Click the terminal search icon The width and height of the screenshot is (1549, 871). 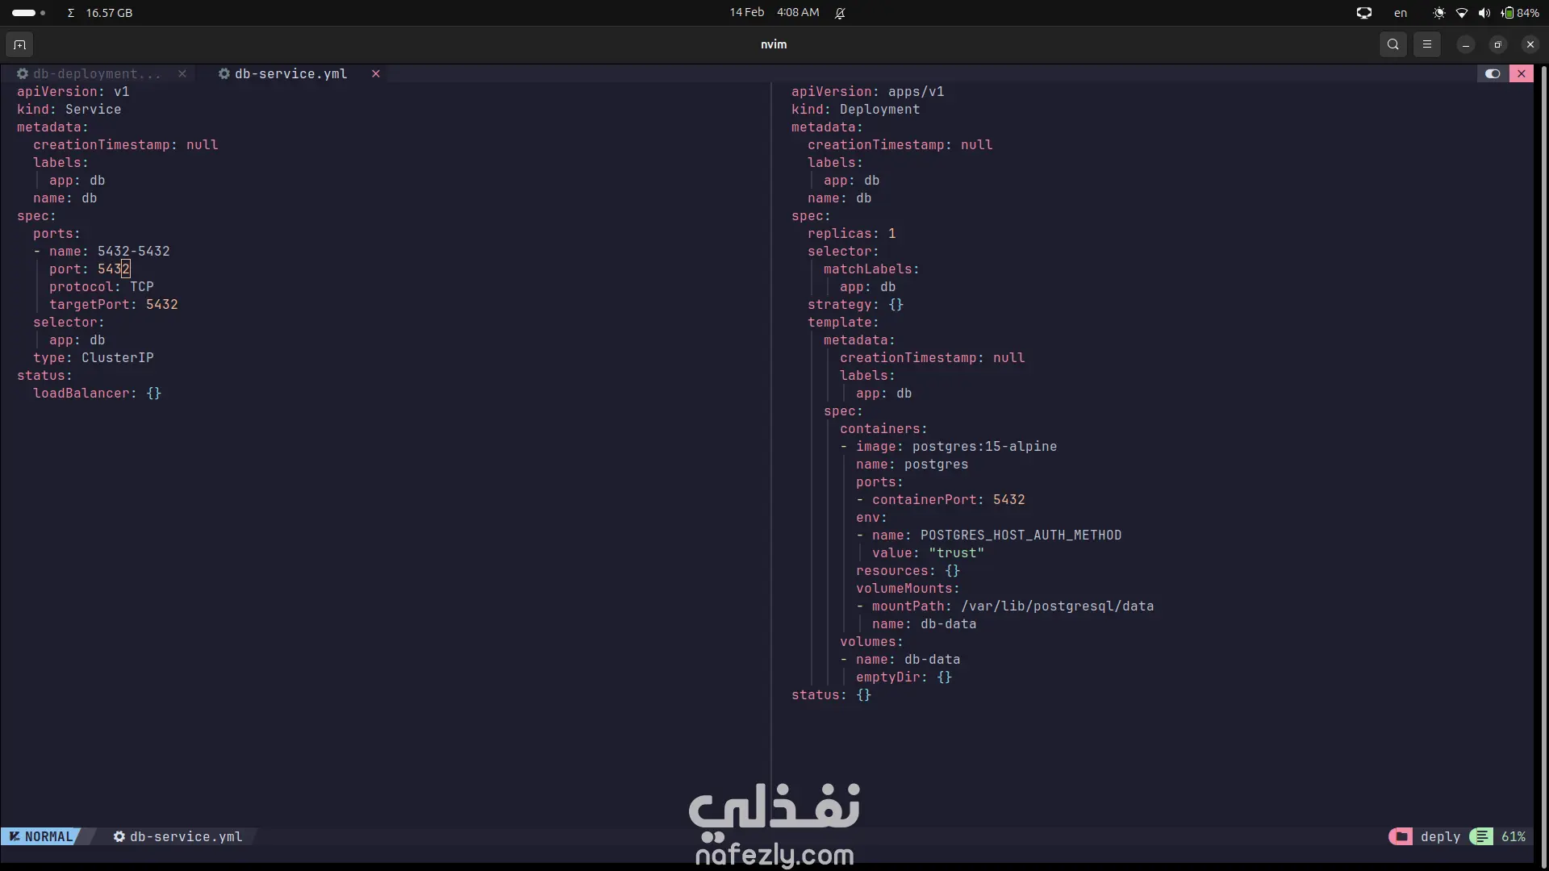[x=1393, y=44]
